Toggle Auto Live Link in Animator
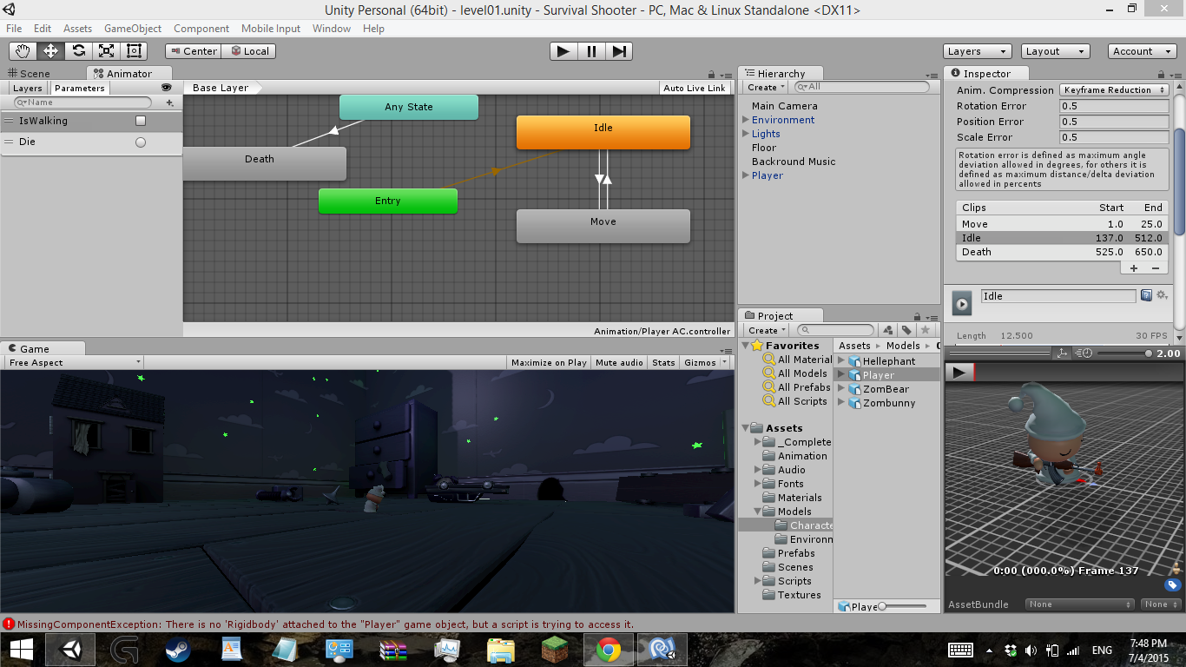Image resolution: width=1186 pixels, height=667 pixels. (x=695, y=88)
